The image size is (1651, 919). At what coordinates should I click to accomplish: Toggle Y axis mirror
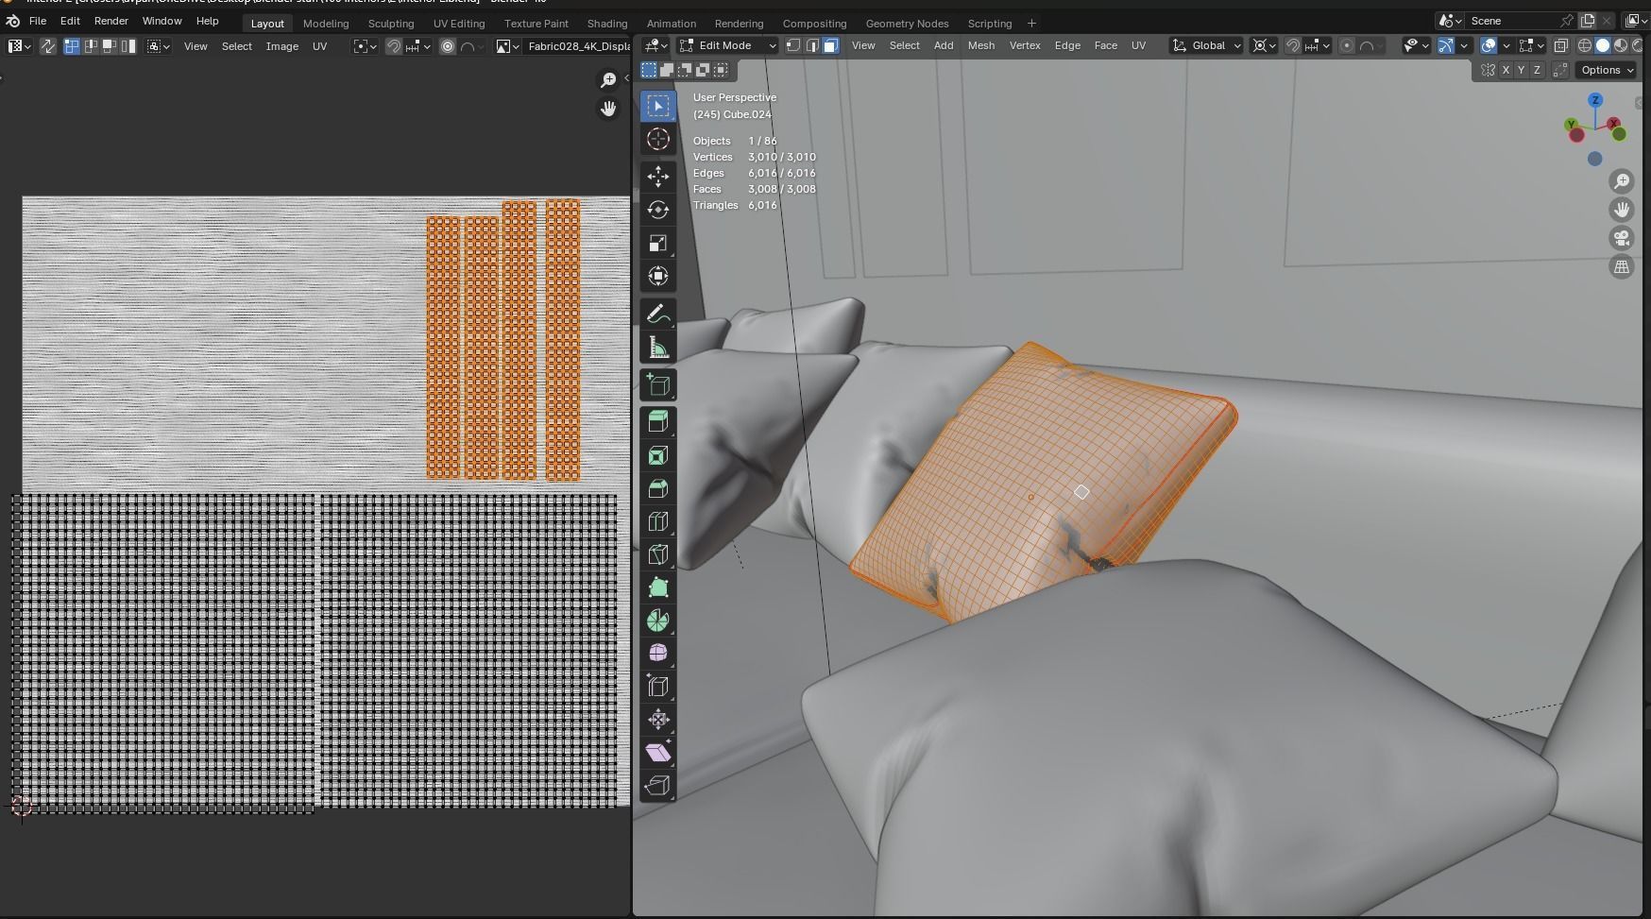(1521, 70)
